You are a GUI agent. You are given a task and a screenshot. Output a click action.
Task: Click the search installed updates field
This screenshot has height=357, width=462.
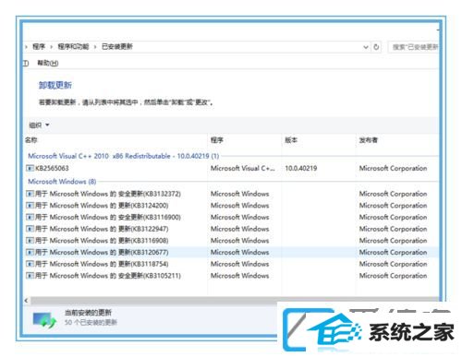tap(413, 47)
